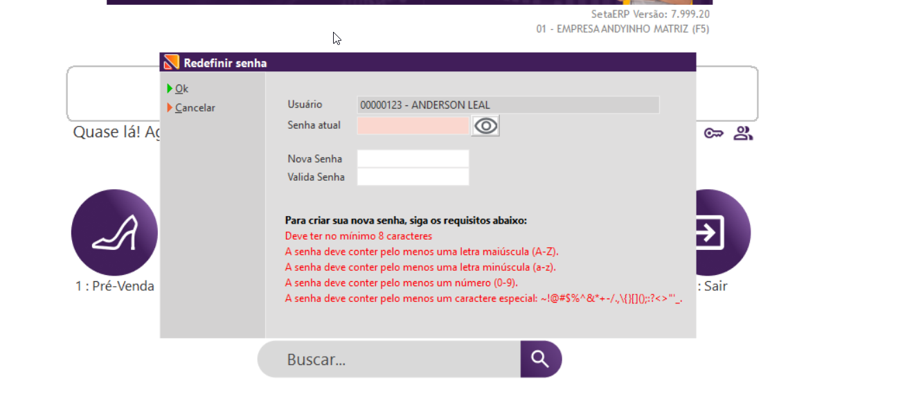Click Cancelar in the dialog sidebar
Viewport: 914px width, 410px height.
click(x=190, y=108)
